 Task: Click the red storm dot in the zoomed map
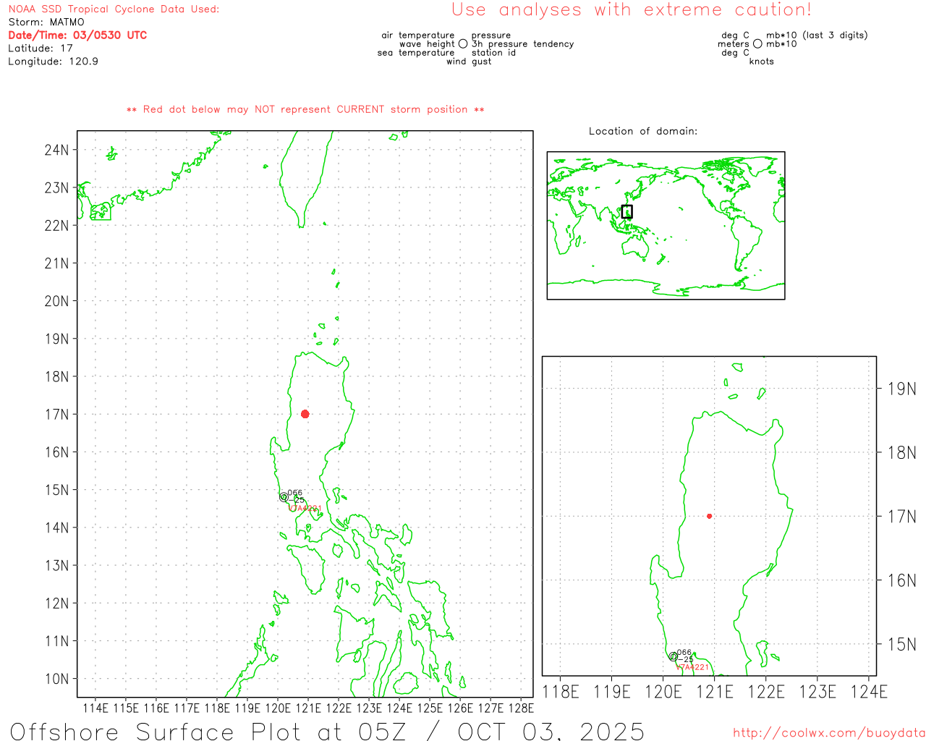[709, 516]
